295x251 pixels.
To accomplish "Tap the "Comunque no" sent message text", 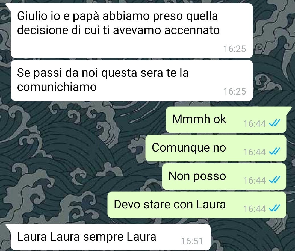I will click(x=189, y=147).
